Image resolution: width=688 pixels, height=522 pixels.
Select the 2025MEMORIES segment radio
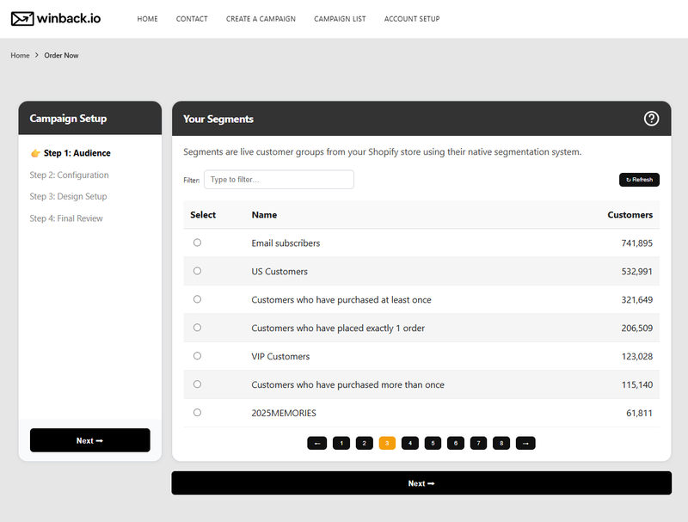click(197, 413)
